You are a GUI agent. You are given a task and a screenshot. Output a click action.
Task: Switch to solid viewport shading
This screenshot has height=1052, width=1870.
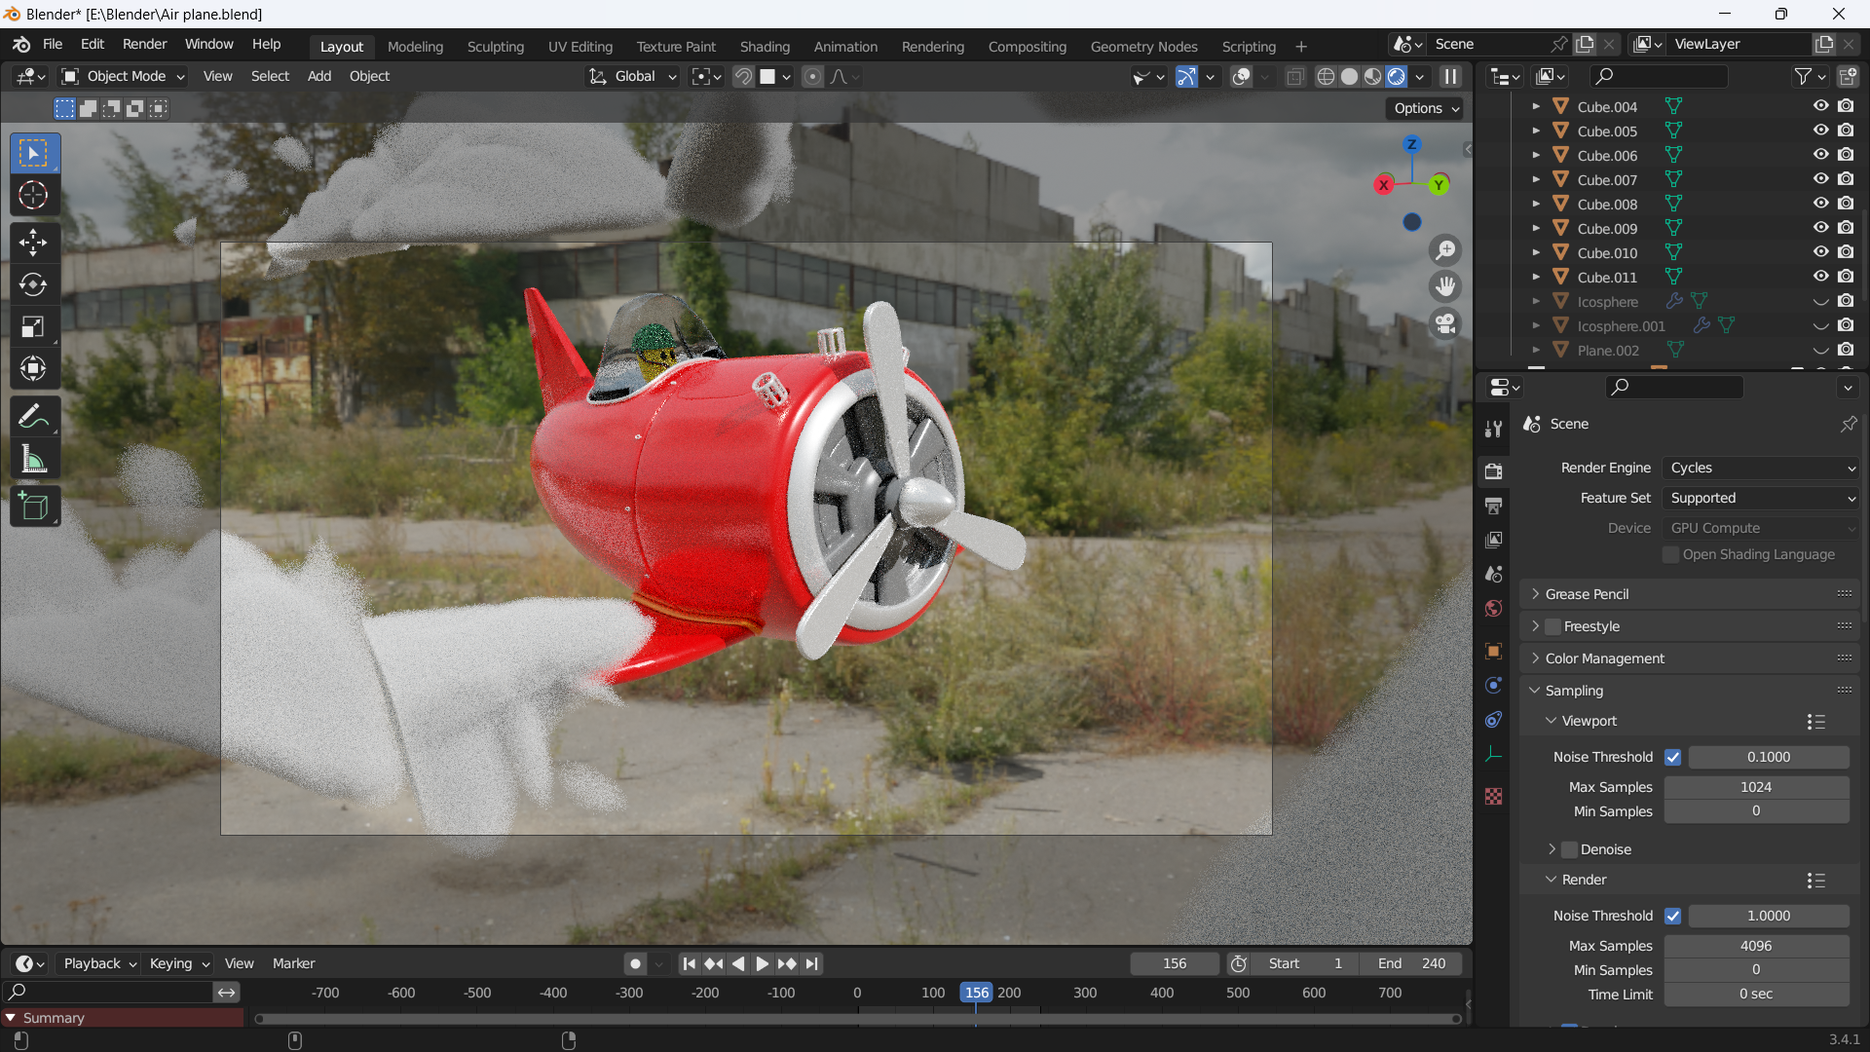click(1349, 76)
